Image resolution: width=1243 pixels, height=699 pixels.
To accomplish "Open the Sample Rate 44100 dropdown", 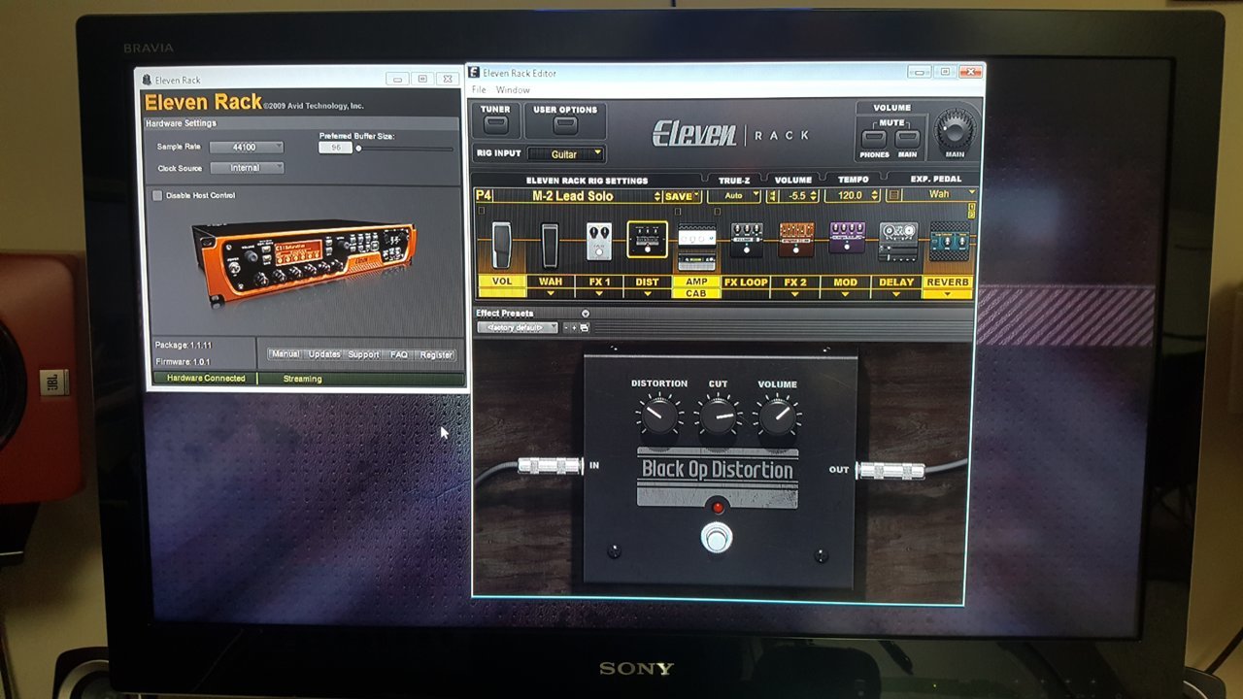I will tap(245, 147).
